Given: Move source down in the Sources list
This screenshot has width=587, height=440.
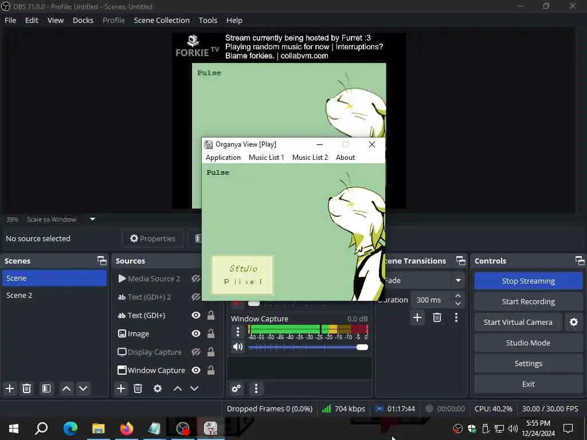Looking at the screenshot, I should click(x=194, y=388).
